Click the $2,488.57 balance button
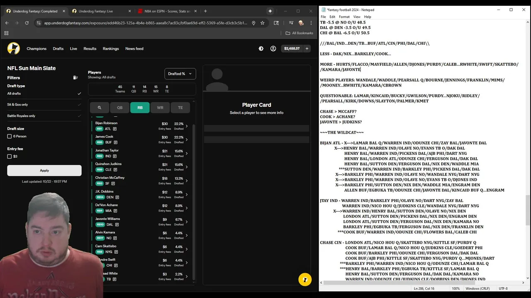Screen dimensions: 531x298 (x=292, y=48)
